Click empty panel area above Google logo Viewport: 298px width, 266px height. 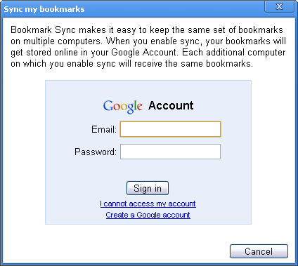coord(148,90)
